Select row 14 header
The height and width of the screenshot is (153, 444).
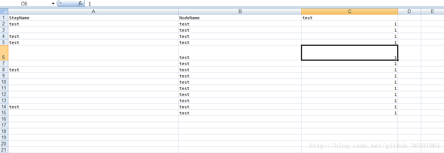[x=4, y=107]
